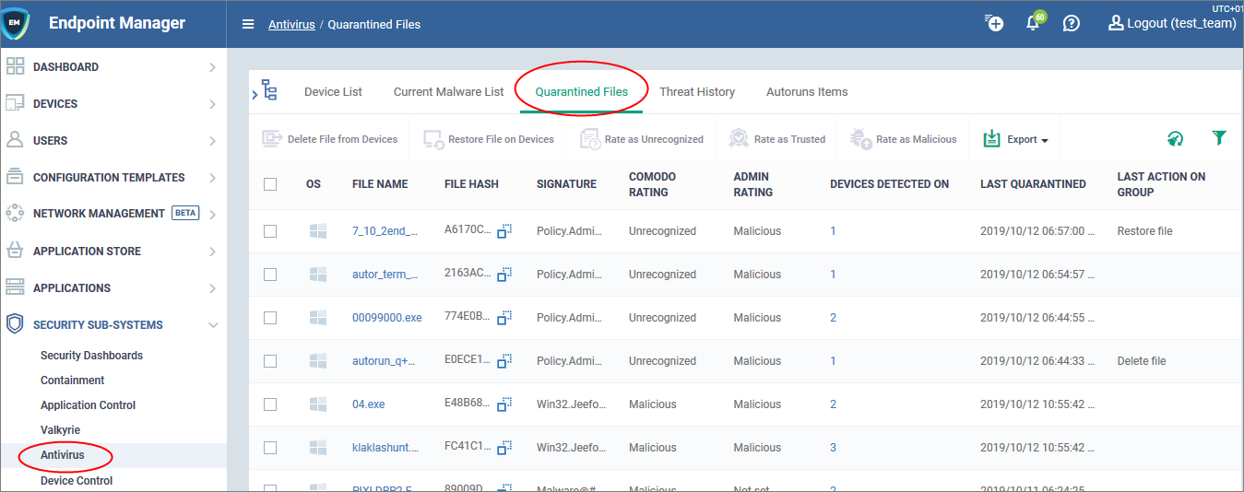This screenshot has width=1244, height=492.
Task: Click the Application Store basket icon
Action: click(15, 251)
